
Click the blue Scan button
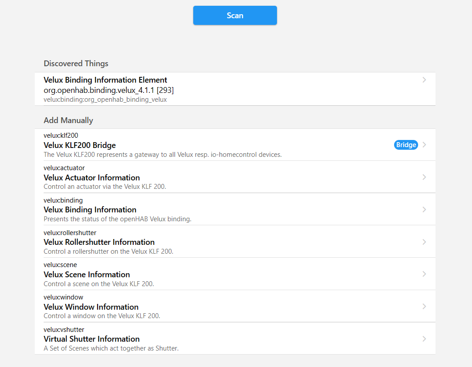(235, 15)
